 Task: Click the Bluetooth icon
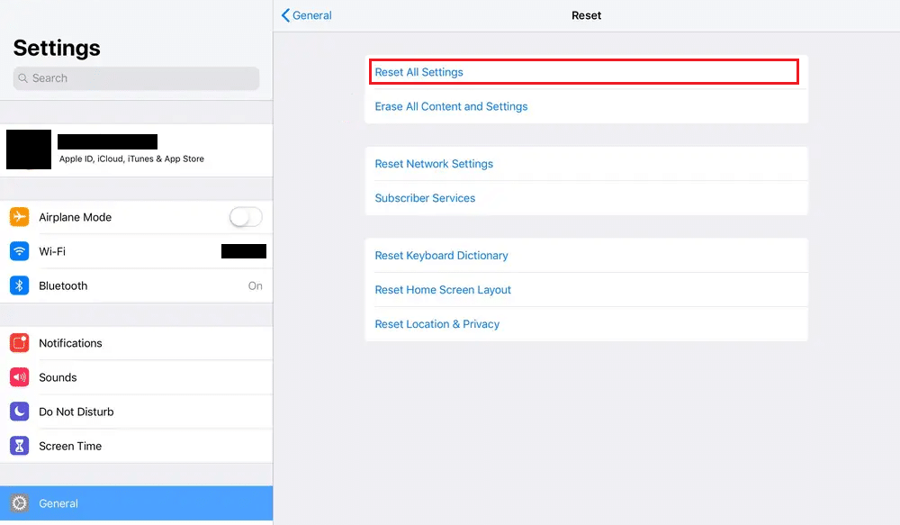[20, 285]
